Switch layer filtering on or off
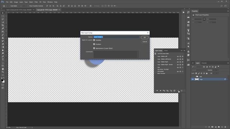Image resolution: width=230 pixels, height=129 pixels. coord(218,67)
